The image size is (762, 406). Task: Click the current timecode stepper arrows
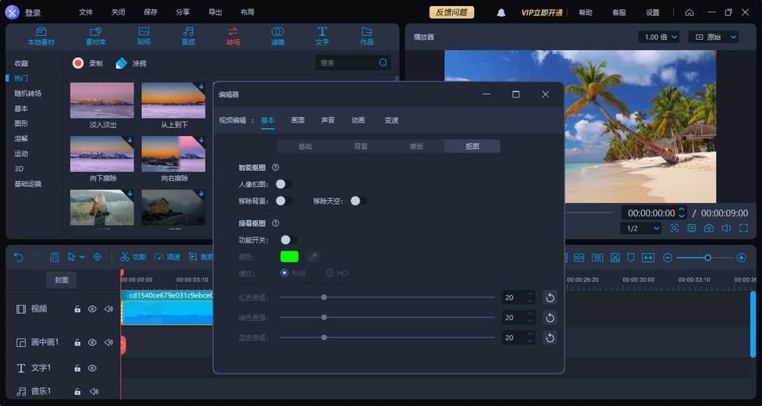[682, 213]
